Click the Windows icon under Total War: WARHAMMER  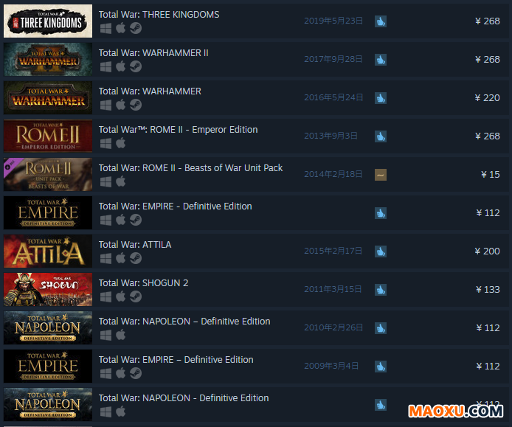[x=105, y=105]
